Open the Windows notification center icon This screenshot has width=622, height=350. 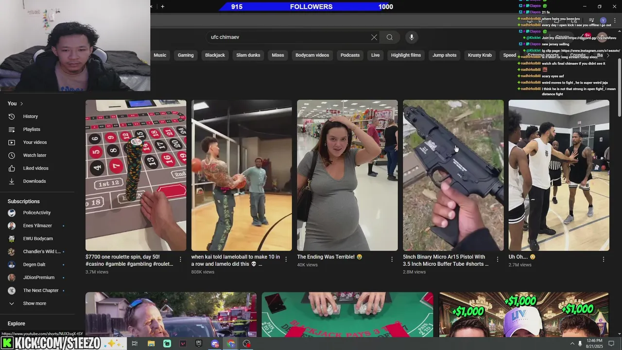click(x=611, y=344)
